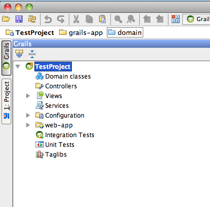Select the Views node

tap(53, 96)
